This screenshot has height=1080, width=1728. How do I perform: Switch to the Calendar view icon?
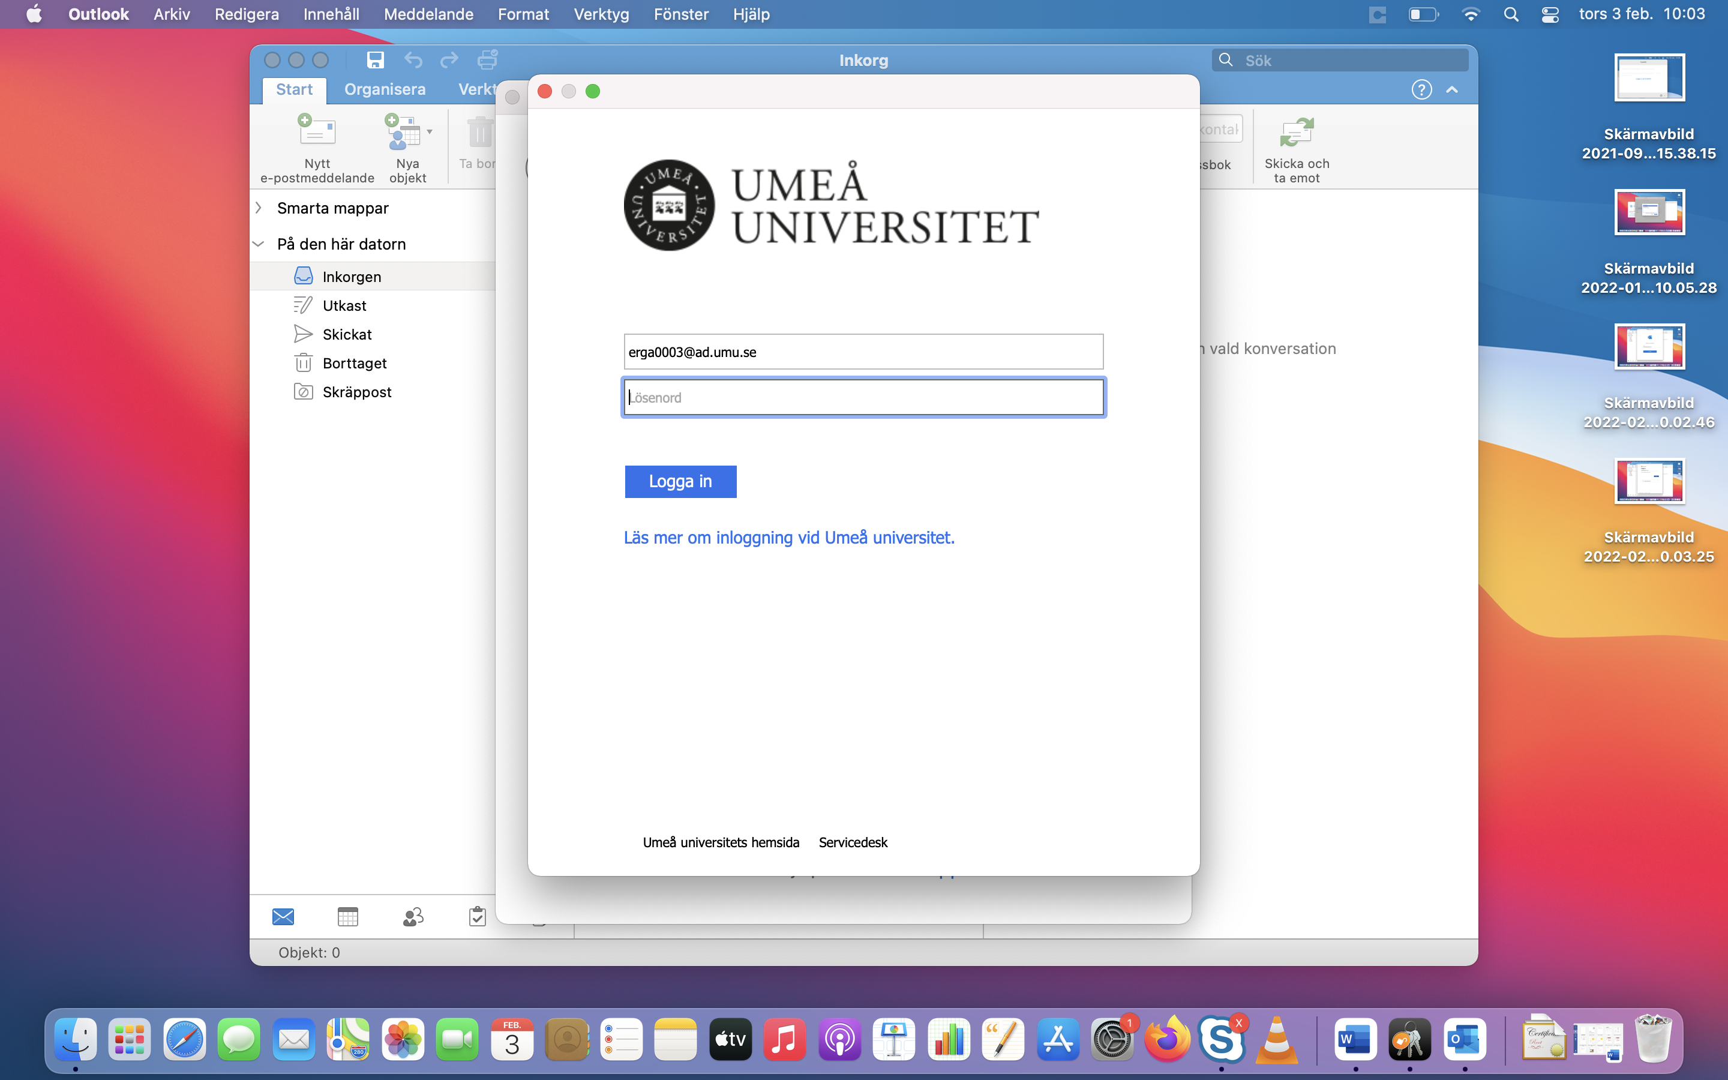pos(348,916)
